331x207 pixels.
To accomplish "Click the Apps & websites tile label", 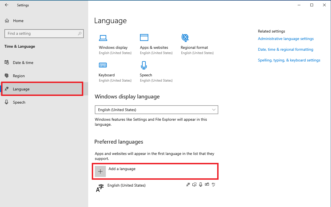I will pos(154,47).
